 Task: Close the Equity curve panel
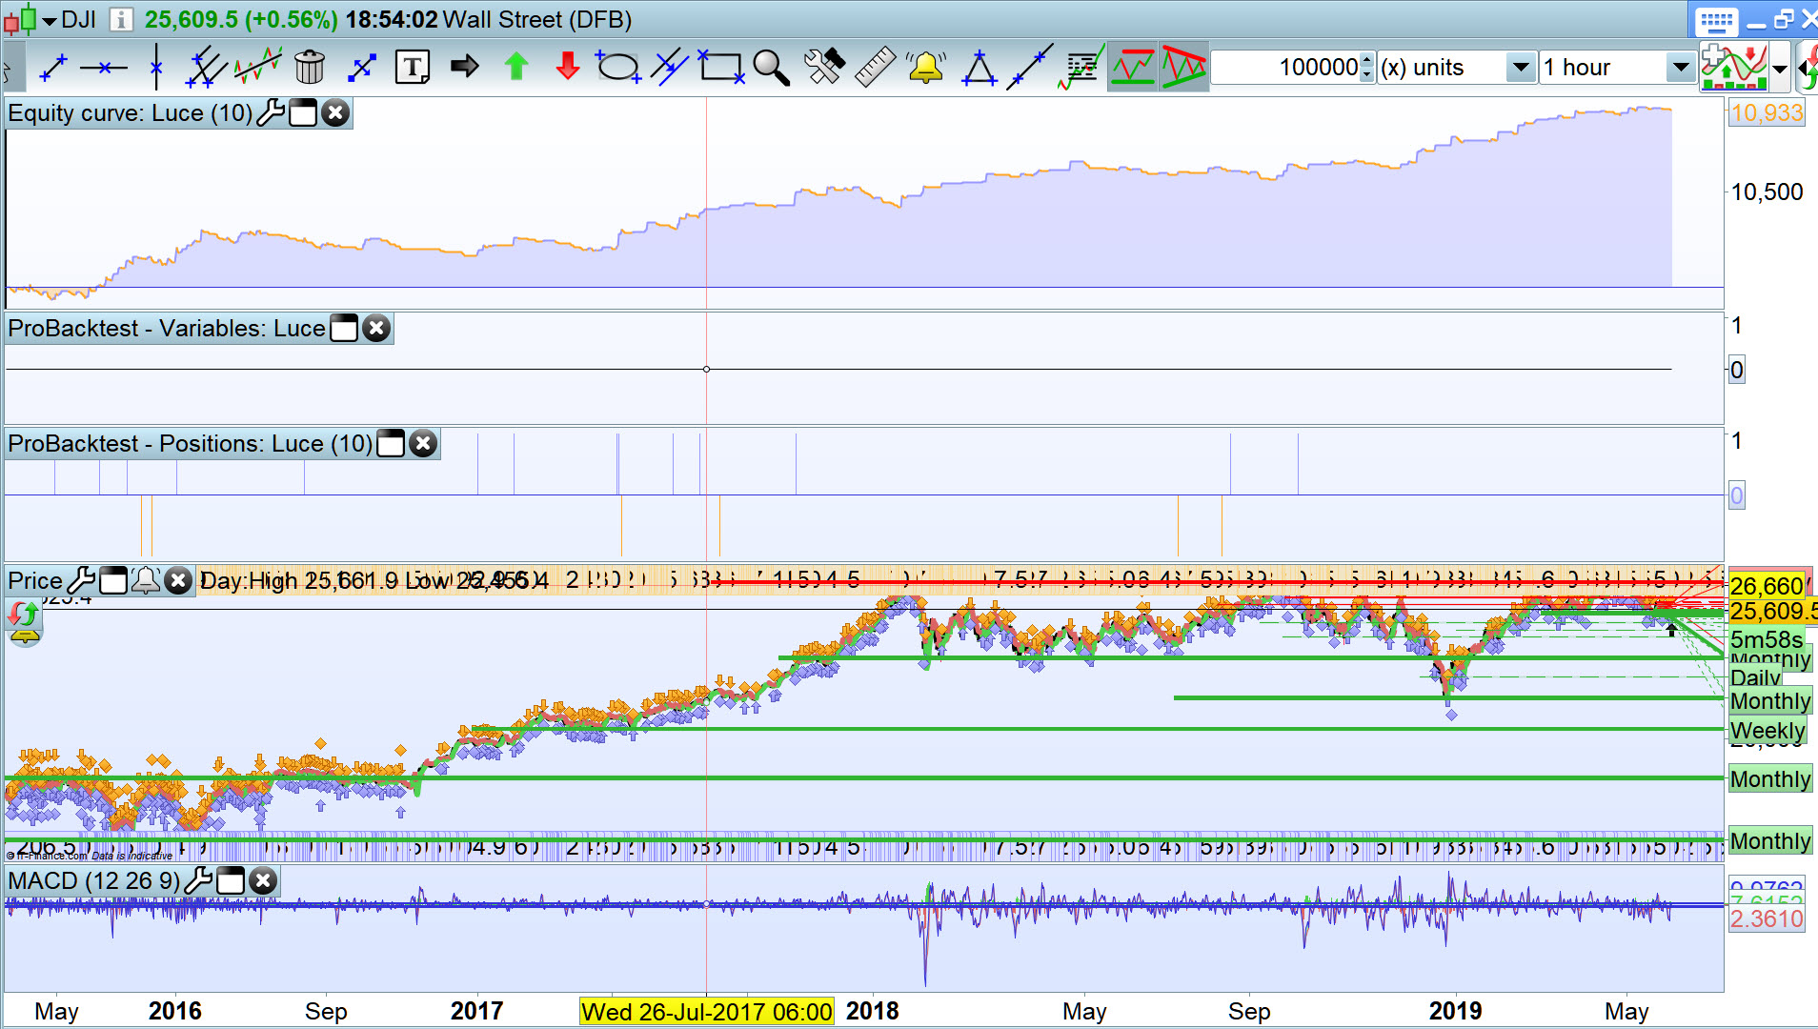[x=335, y=112]
